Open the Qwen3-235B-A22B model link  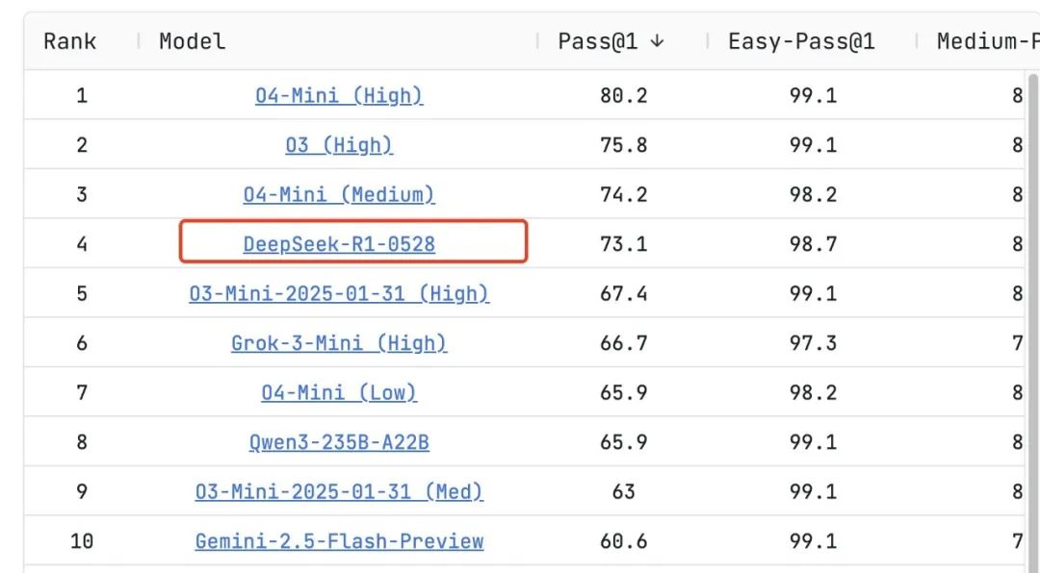pos(339,442)
